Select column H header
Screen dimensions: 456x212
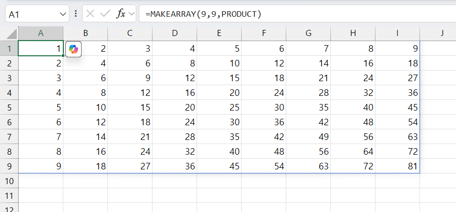353,33
